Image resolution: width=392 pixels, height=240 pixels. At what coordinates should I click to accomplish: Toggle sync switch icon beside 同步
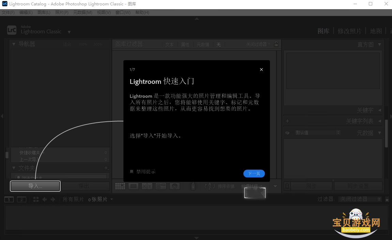pyautogui.click(x=287, y=186)
